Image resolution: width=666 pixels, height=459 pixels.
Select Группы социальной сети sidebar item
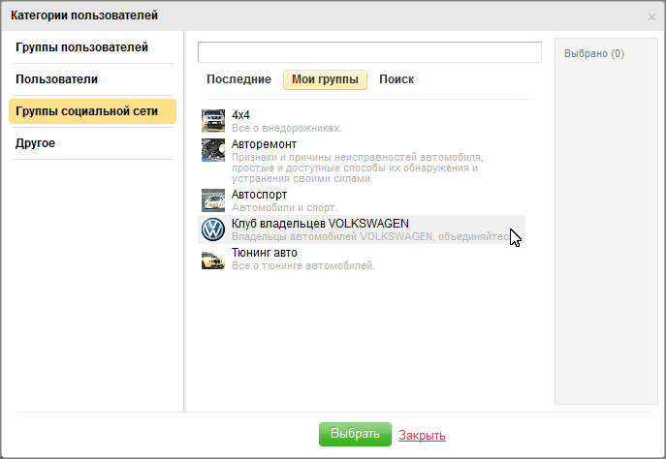pos(86,111)
